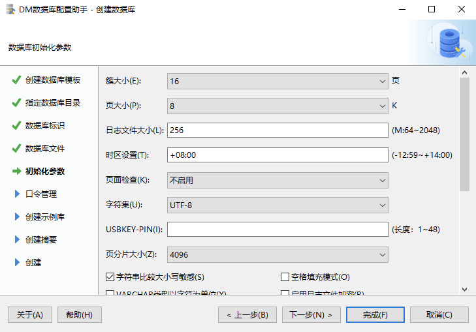The width and height of the screenshot is (476, 332).
Task: Click the (-12:59~+14:00) range hint
Action: (422, 155)
